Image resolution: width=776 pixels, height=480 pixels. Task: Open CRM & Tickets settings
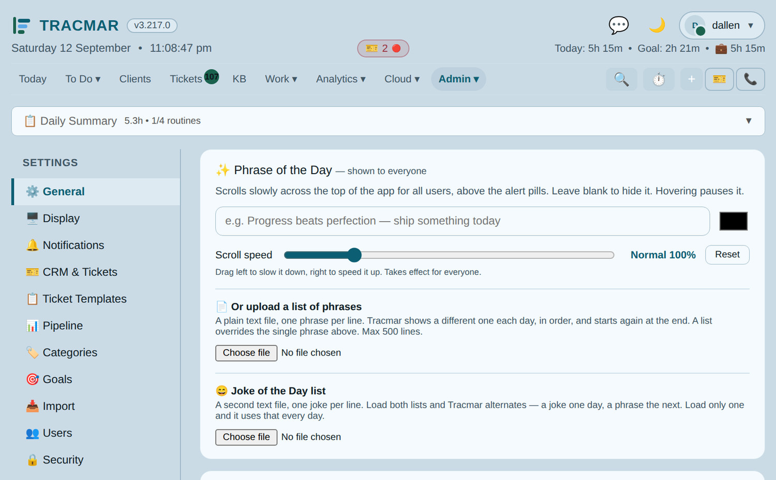(96, 272)
